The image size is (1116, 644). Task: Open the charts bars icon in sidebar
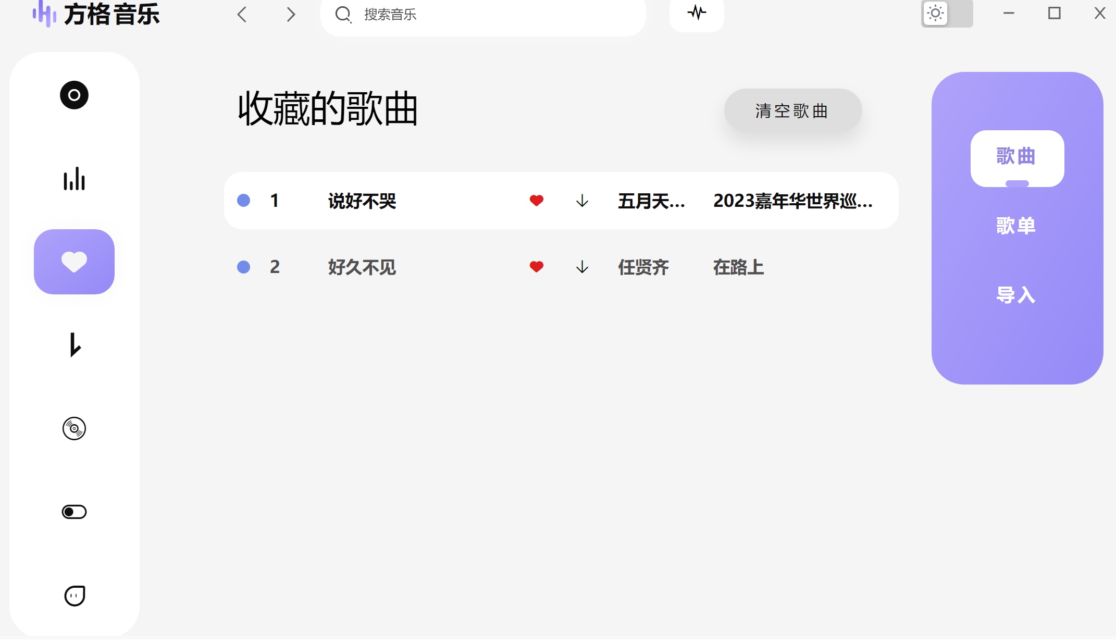click(x=74, y=179)
